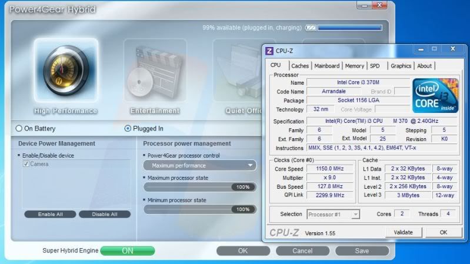
Task: Switch to the CPU tab in CPU-Z
Action: 275,65
